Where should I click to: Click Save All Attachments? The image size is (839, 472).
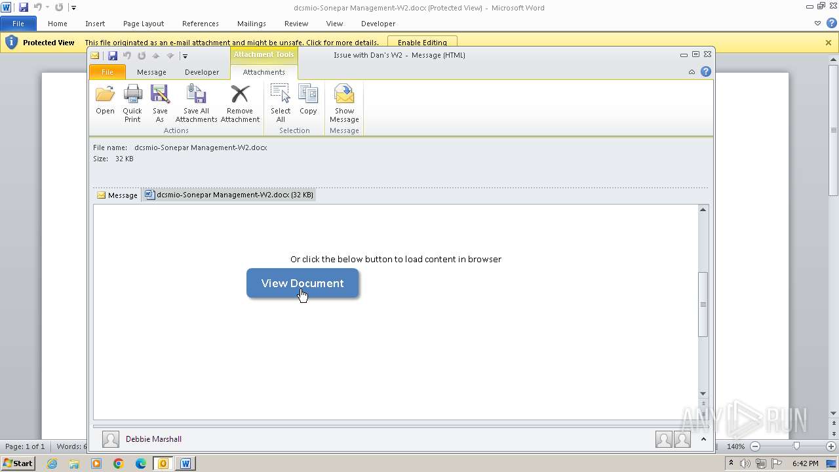click(196, 104)
